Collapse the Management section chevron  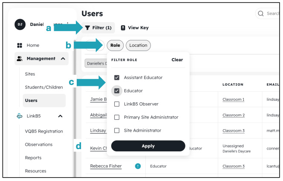63,59
